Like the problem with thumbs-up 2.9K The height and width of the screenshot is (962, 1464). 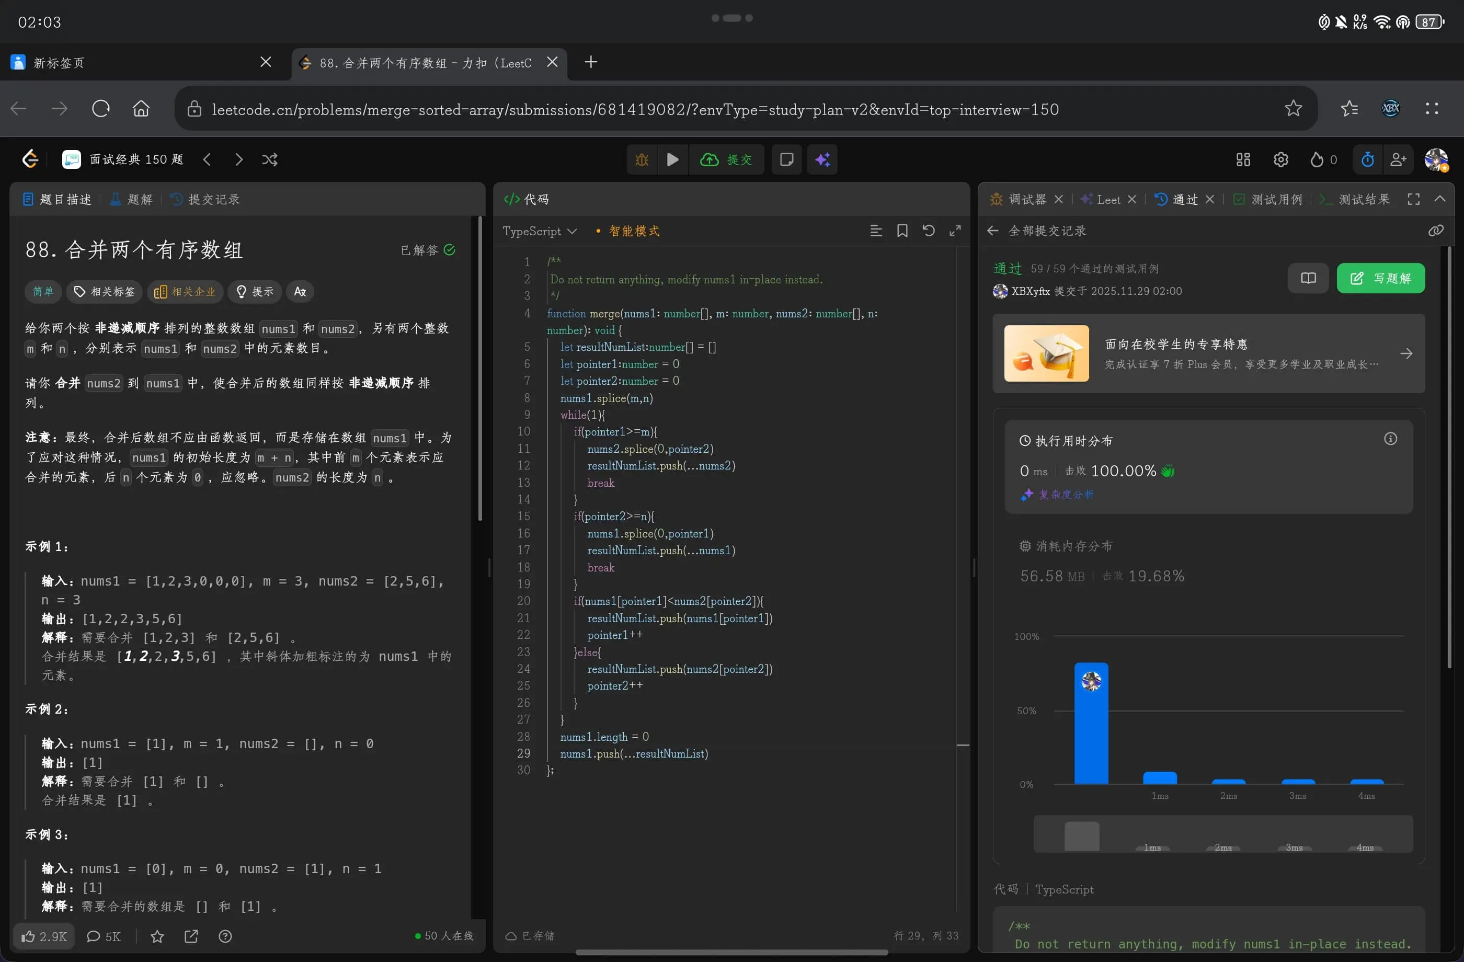click(x=44, y=936)
